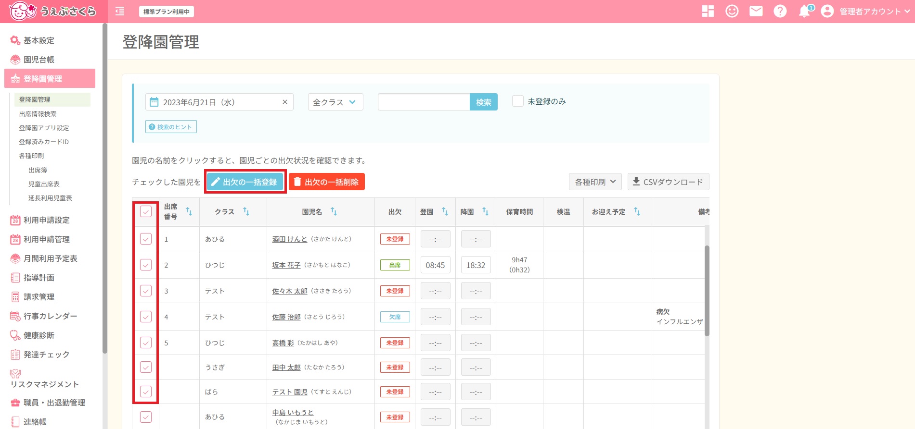The image size is (915, 429).
Task: Clear the date with the X icon
Action: click(x=285, y=102)
